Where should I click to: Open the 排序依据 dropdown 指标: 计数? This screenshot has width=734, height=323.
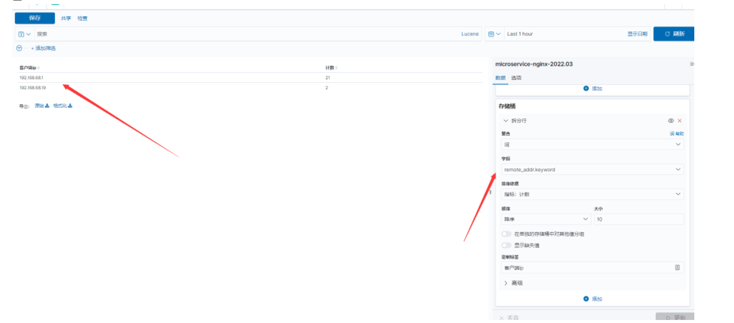coord(592,194)
